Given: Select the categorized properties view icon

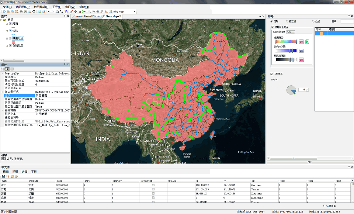Looking at the screenshot, I should 3,69.
